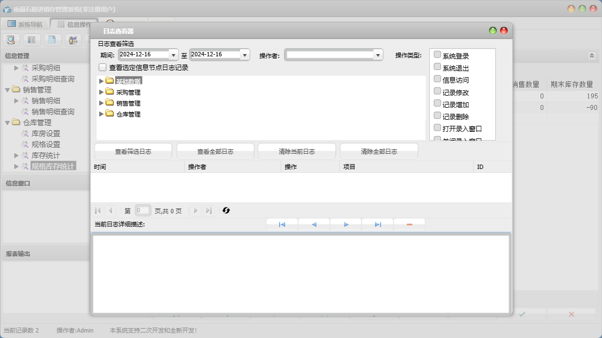Go to next log page
Image resolution: width=602 pixels, height=338 pixels.
tap(195, 211)
